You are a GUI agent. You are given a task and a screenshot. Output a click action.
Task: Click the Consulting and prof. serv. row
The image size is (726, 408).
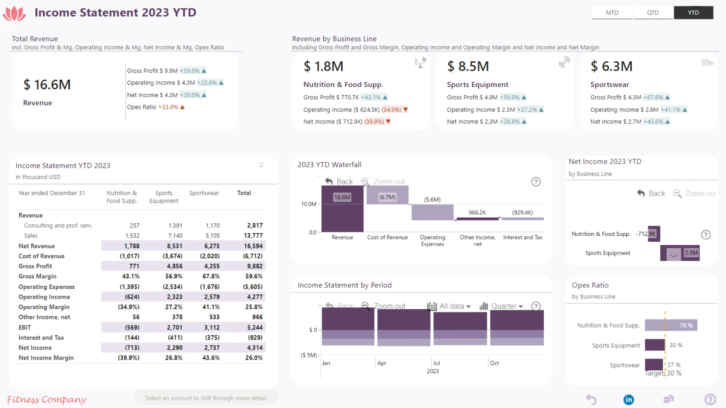[x=140, y=226]
